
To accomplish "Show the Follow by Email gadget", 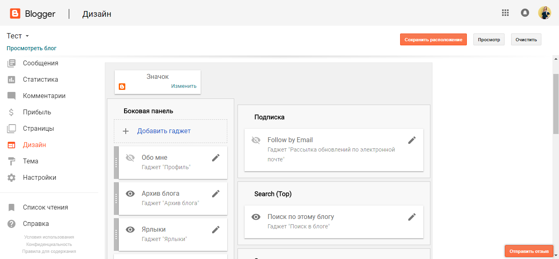I will (256, 140).
